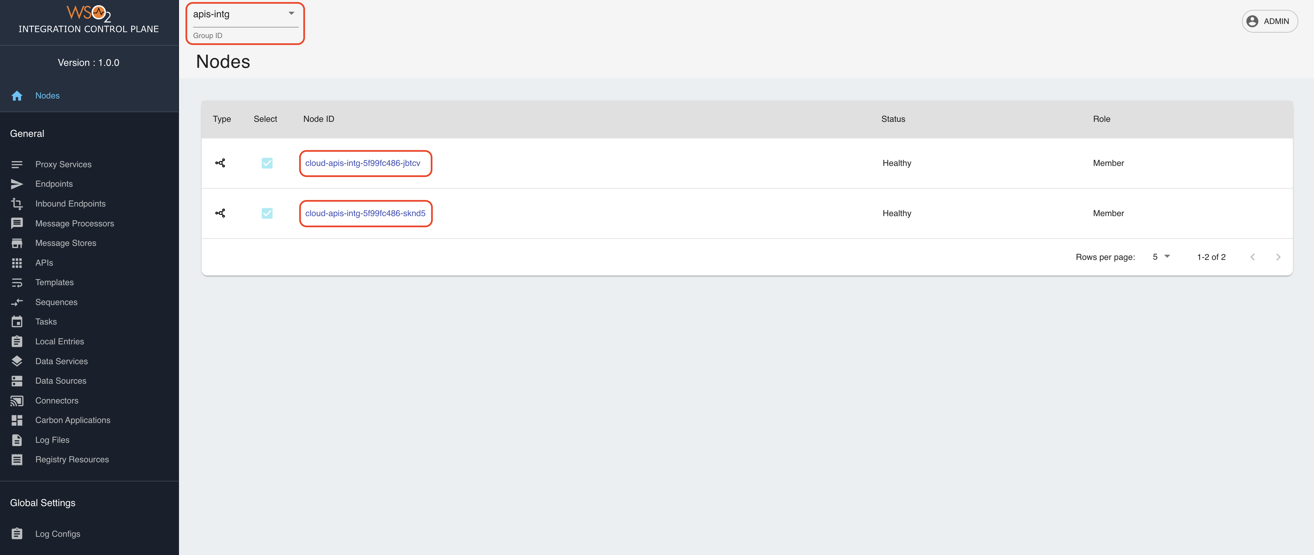
Task: Click the Select column header
Action: tap(265, 119)
